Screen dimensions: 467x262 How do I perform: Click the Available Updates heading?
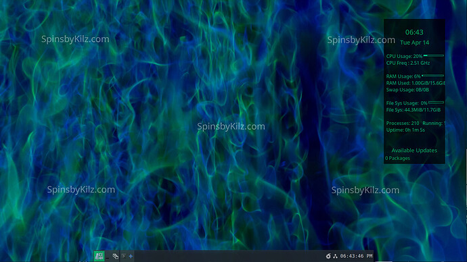click(414, 151)
